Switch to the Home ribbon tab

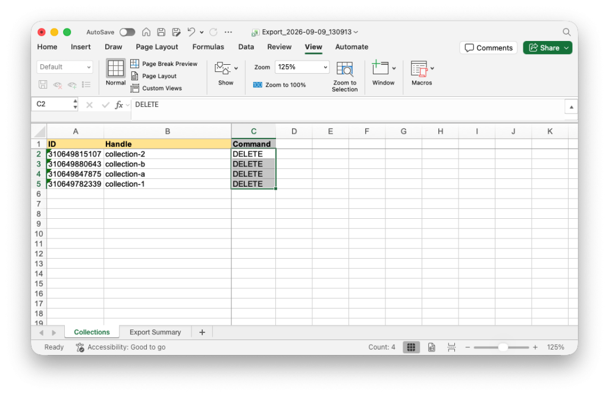[x=47, y=46]
